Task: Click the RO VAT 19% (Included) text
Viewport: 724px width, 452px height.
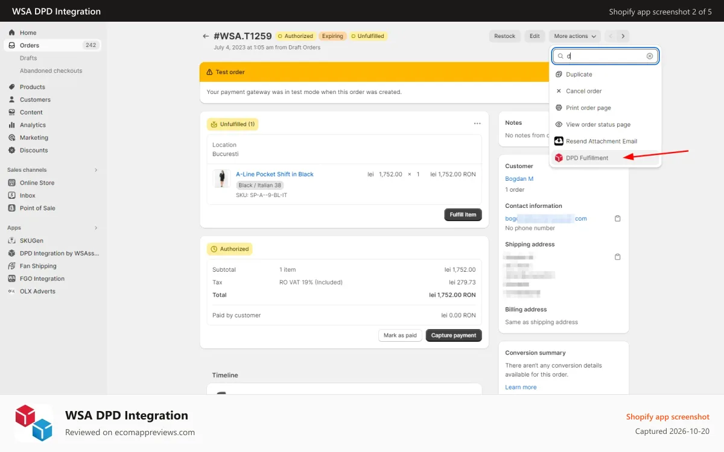Action: (x=311, y=282)
